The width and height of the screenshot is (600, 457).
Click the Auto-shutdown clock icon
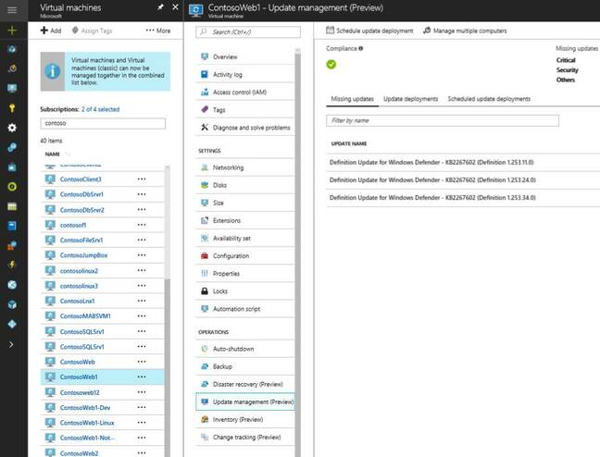point(205,349)
